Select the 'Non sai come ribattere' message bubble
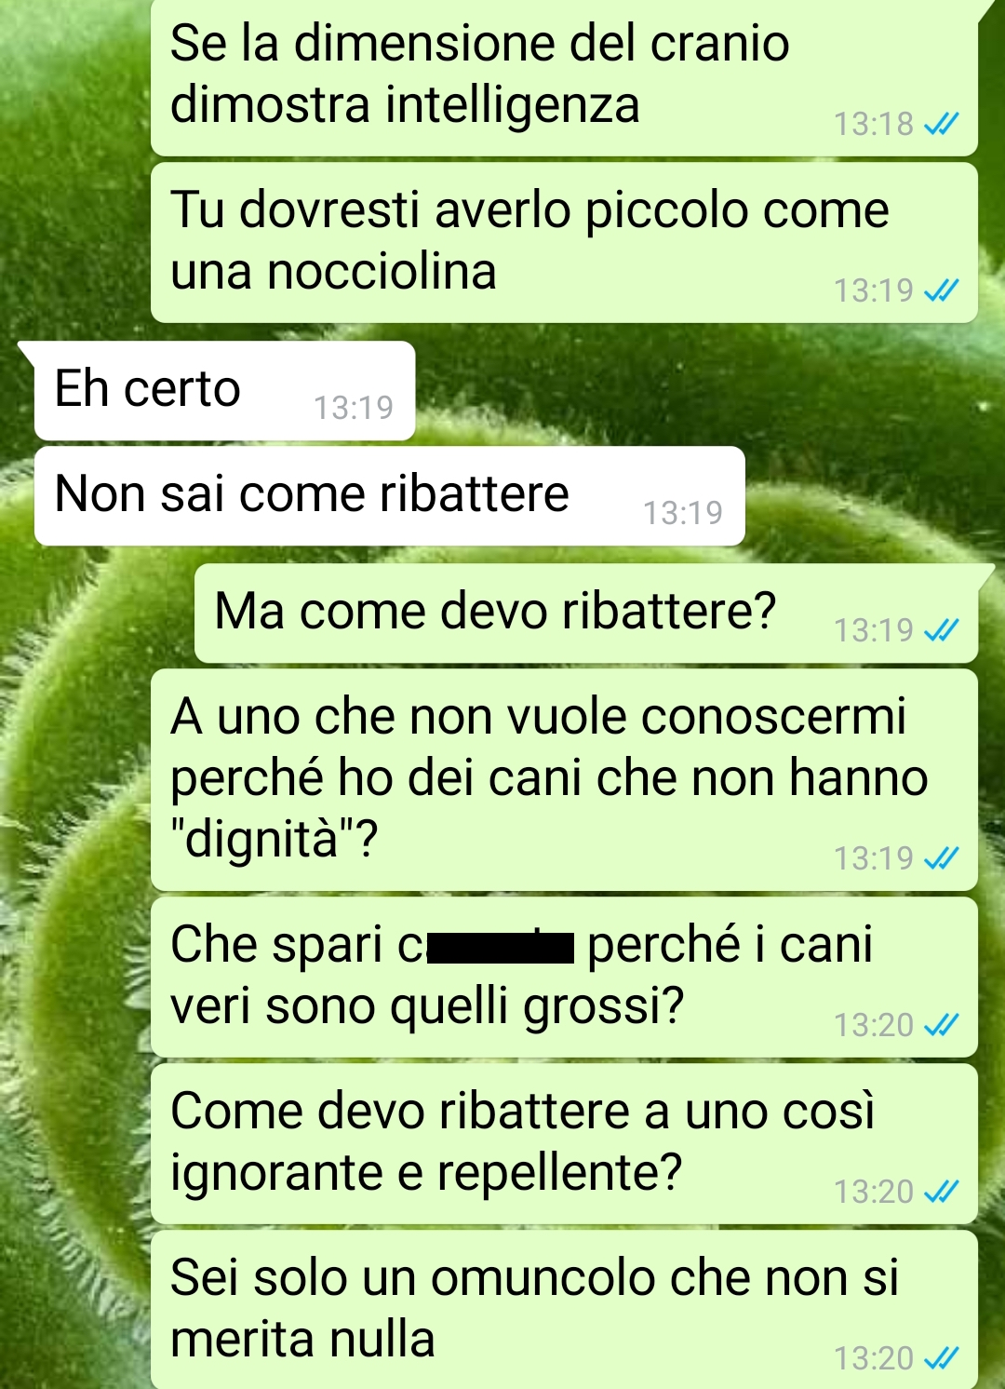 point(389,495)
